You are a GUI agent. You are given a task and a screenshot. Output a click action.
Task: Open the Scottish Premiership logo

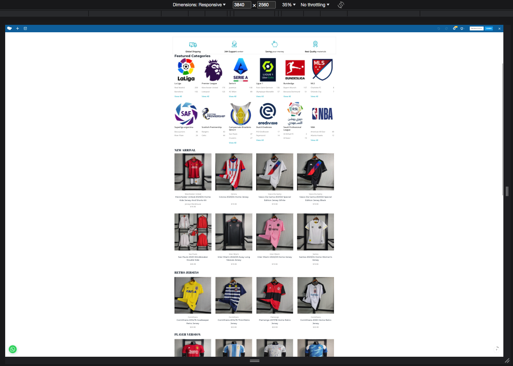click(213, 113)
